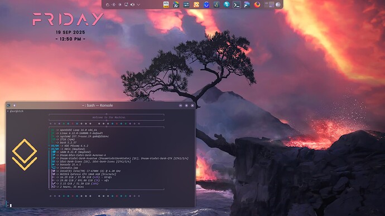Click 'Welcome to the Machine.' banner text
Image resolution: width=385 pixels, height=216 pixels.
[109, 117]
